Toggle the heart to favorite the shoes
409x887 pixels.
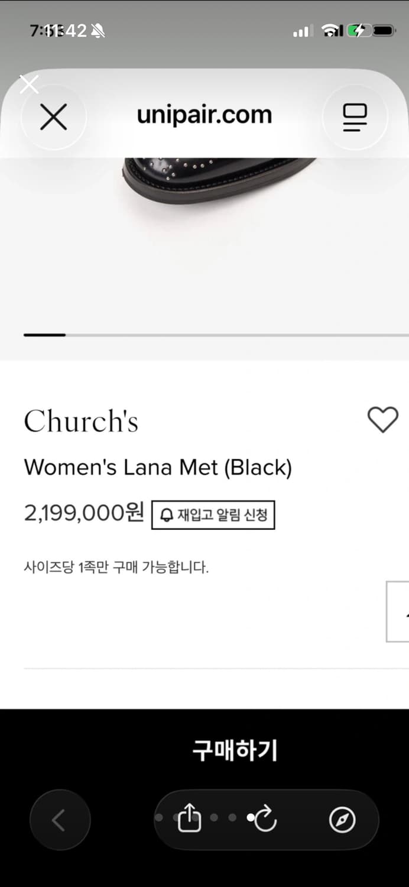[383, 420]
